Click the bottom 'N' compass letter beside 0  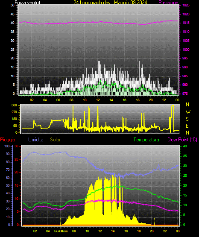click(x=187, y=133)
